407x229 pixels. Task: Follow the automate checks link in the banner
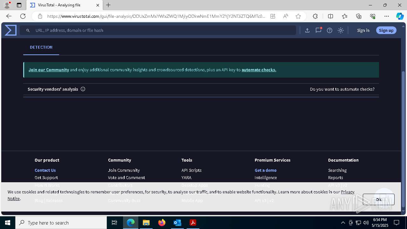click(259, 70)
